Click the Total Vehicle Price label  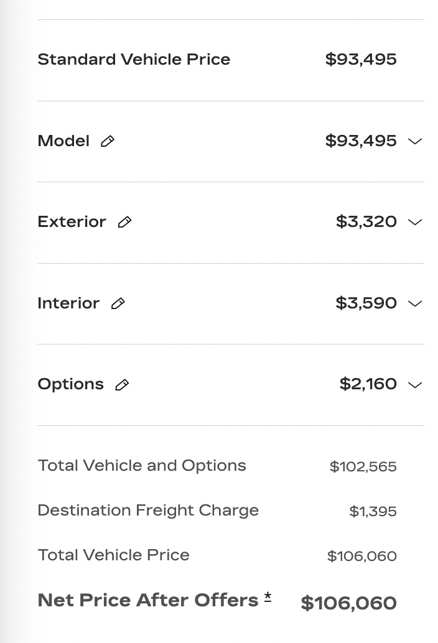click(x=114, y=555)
